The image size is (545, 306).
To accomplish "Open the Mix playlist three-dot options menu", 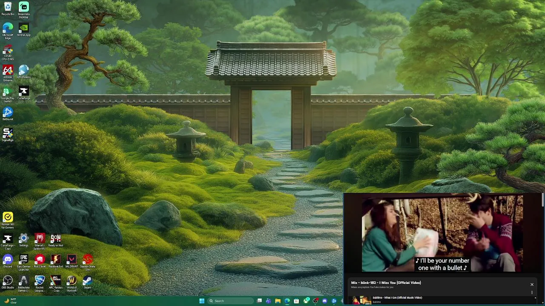I will point(532,292).
